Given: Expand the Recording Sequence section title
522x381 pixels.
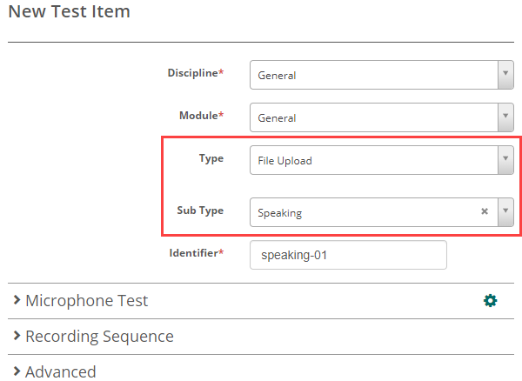Looking at the screenshot, I should pyautogui.click(x=99, y=337).
